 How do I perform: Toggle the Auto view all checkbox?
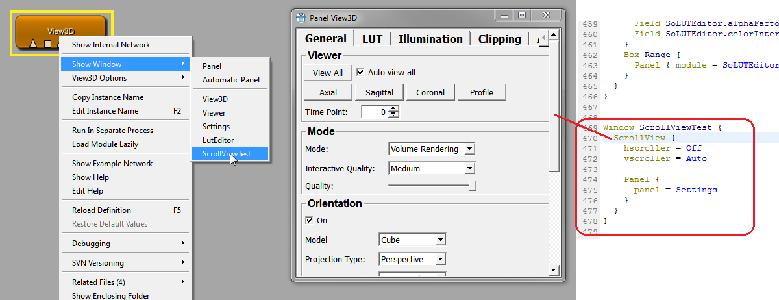361,72
